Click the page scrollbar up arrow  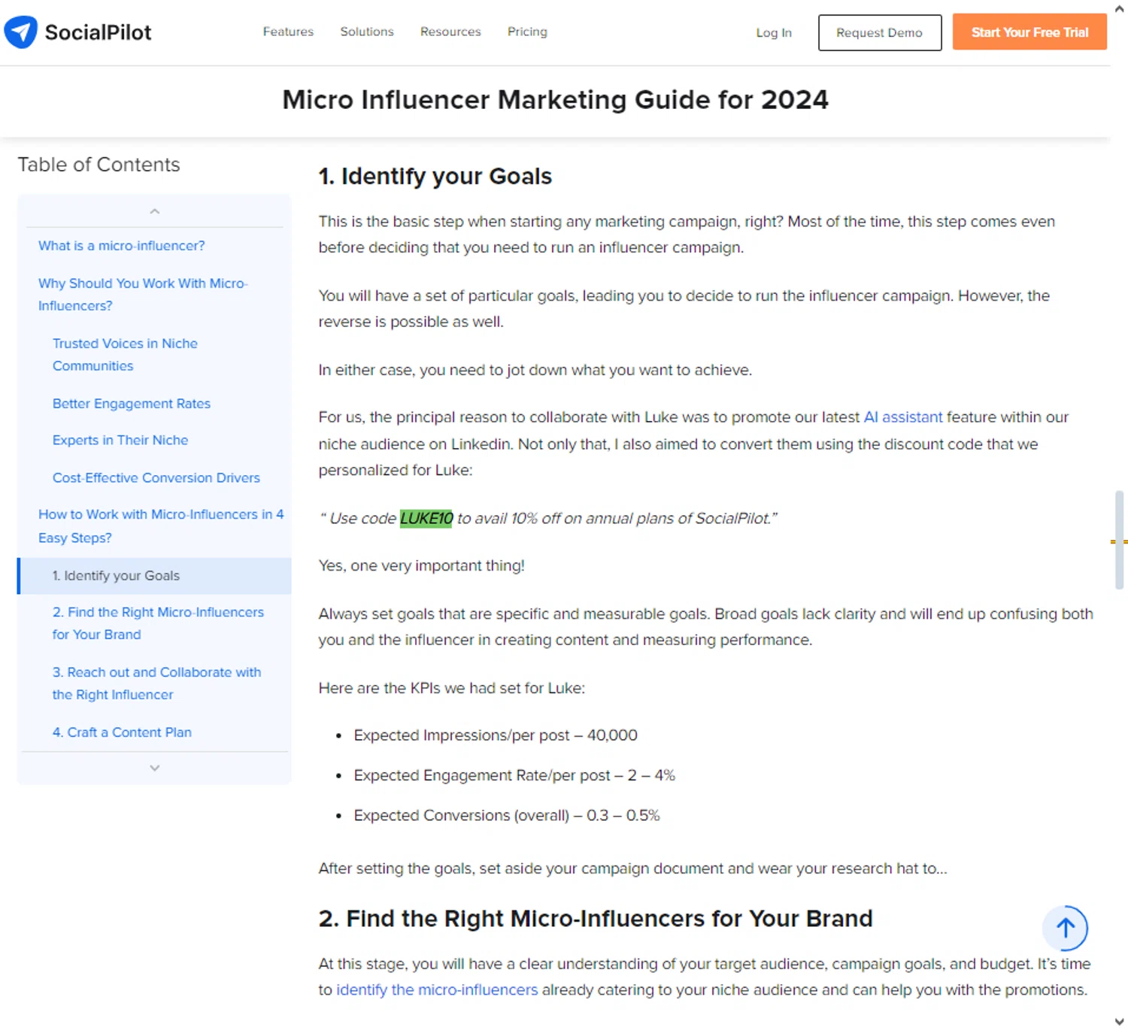pos(1120,9)
